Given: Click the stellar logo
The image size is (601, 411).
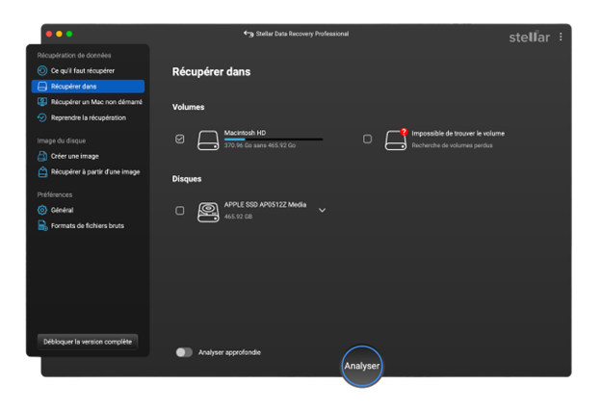Looking at the screenshot, I should pyautogui.click(x=530, y=37).
